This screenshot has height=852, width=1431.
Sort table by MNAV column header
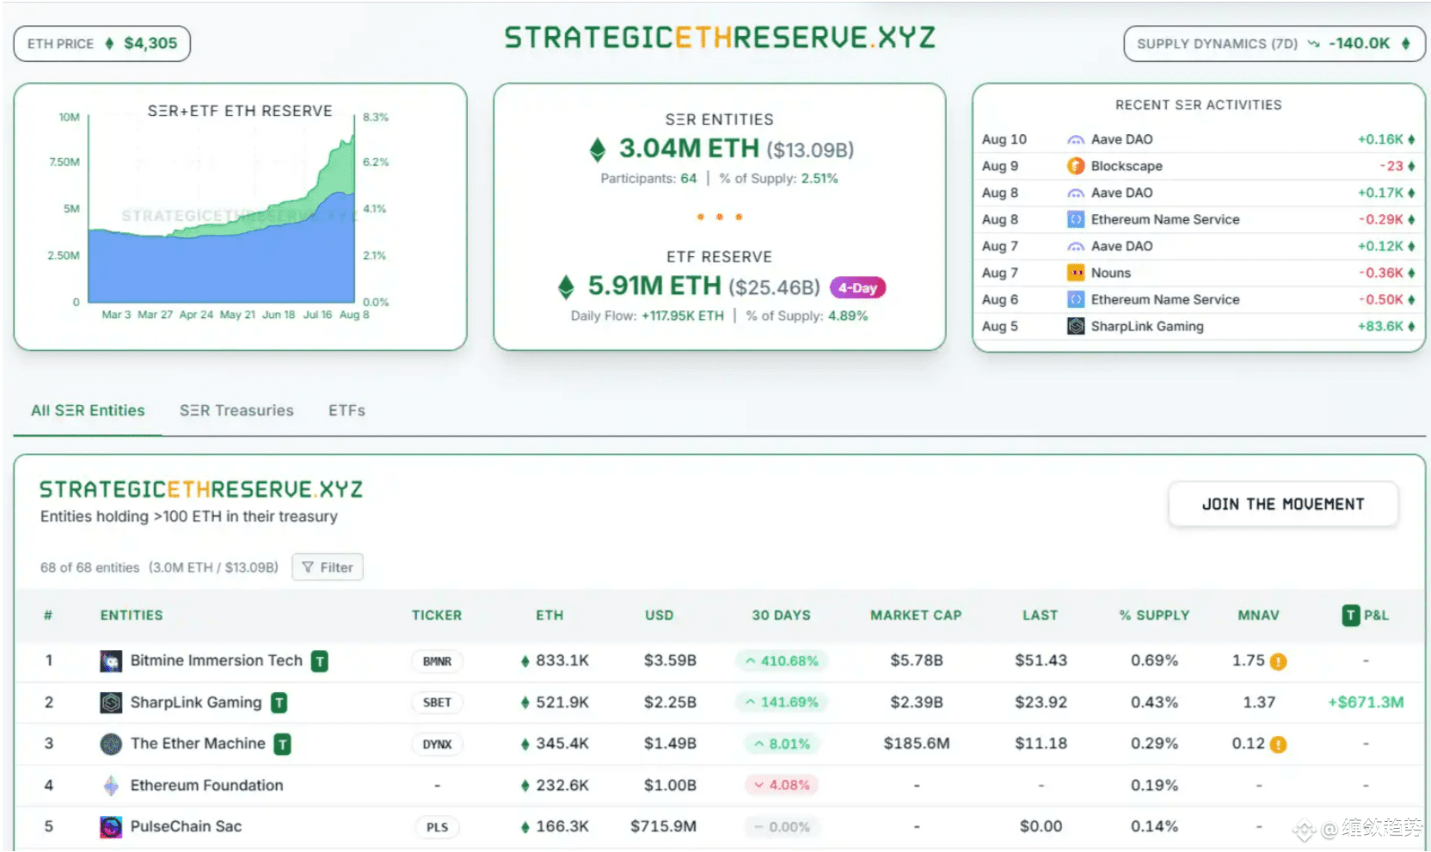point(1259,616)
